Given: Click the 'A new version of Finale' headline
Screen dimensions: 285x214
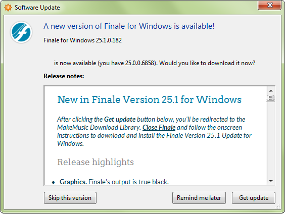Looking at the screenshot, I should (x=129, y=26).
